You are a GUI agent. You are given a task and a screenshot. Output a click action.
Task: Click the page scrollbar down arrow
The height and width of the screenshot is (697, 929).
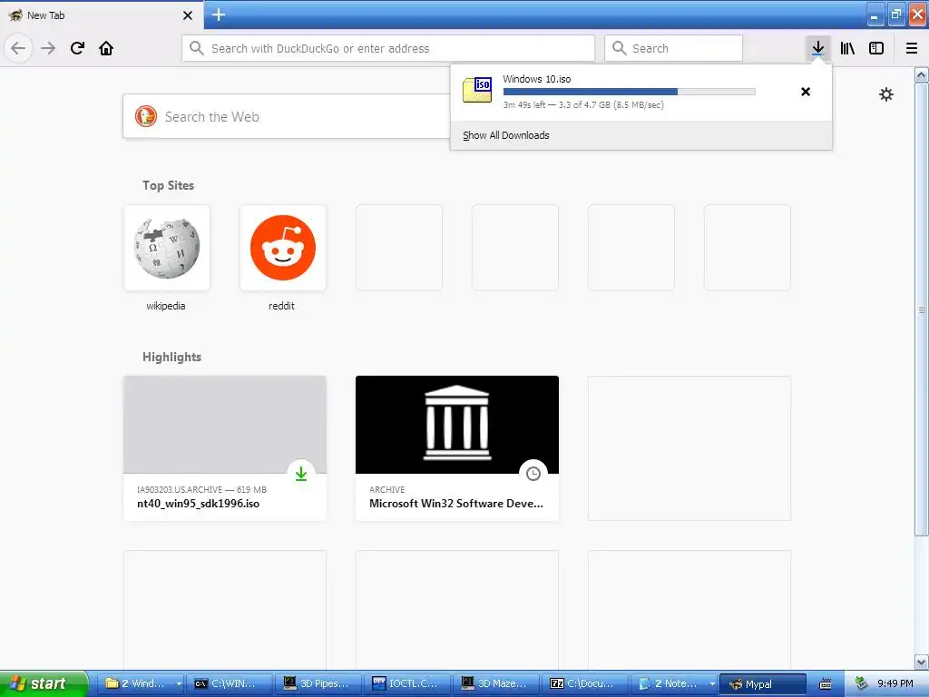[922, 662]
